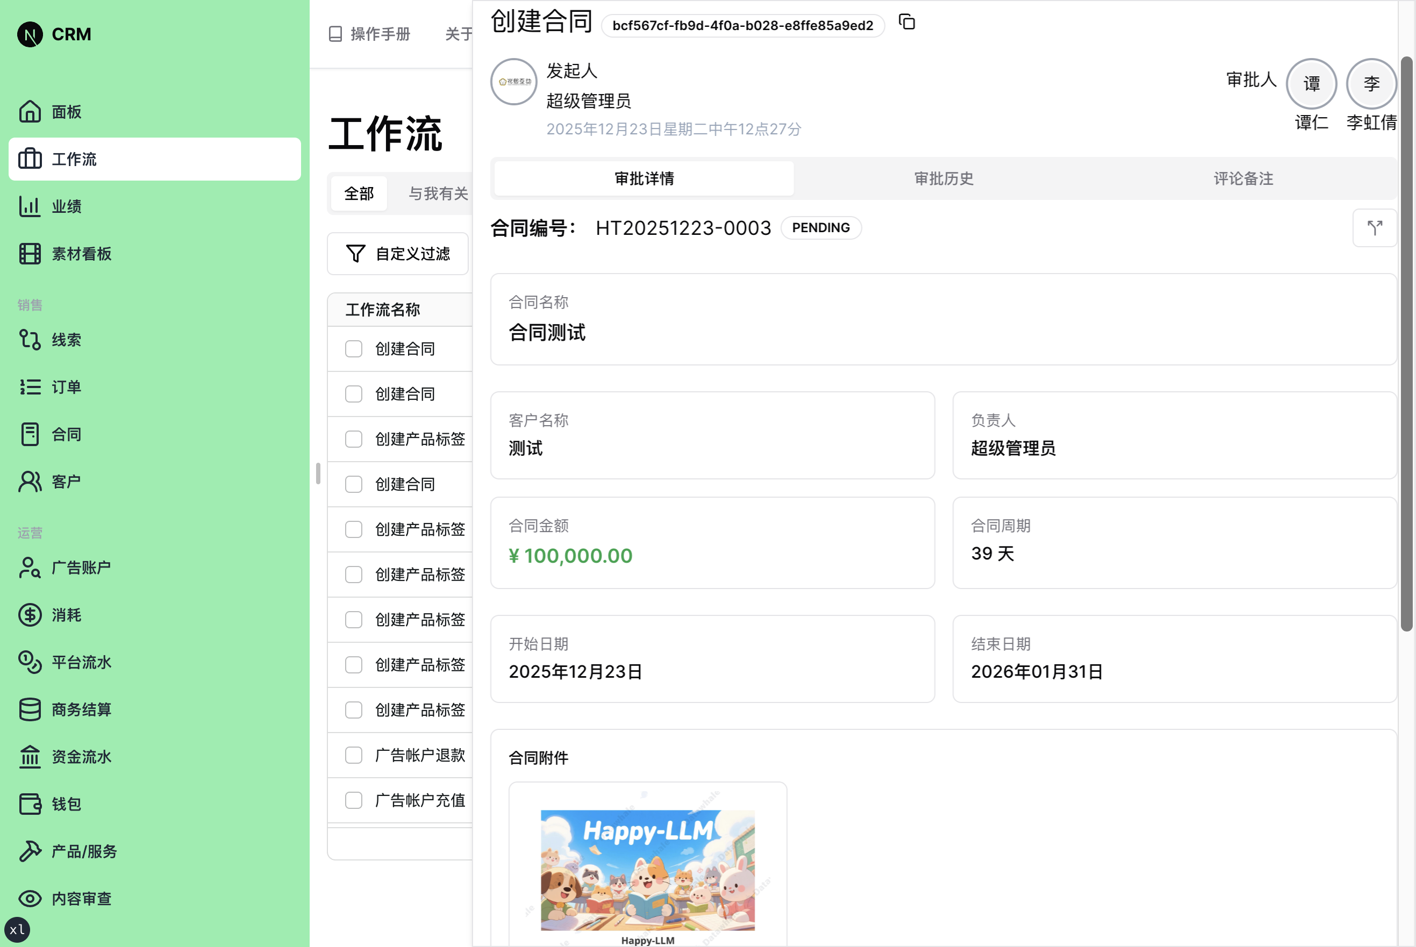The height and width of the screenshot is (947, 1416).
Task: Open the 合同 contracts section
Action: pos(66,434)
